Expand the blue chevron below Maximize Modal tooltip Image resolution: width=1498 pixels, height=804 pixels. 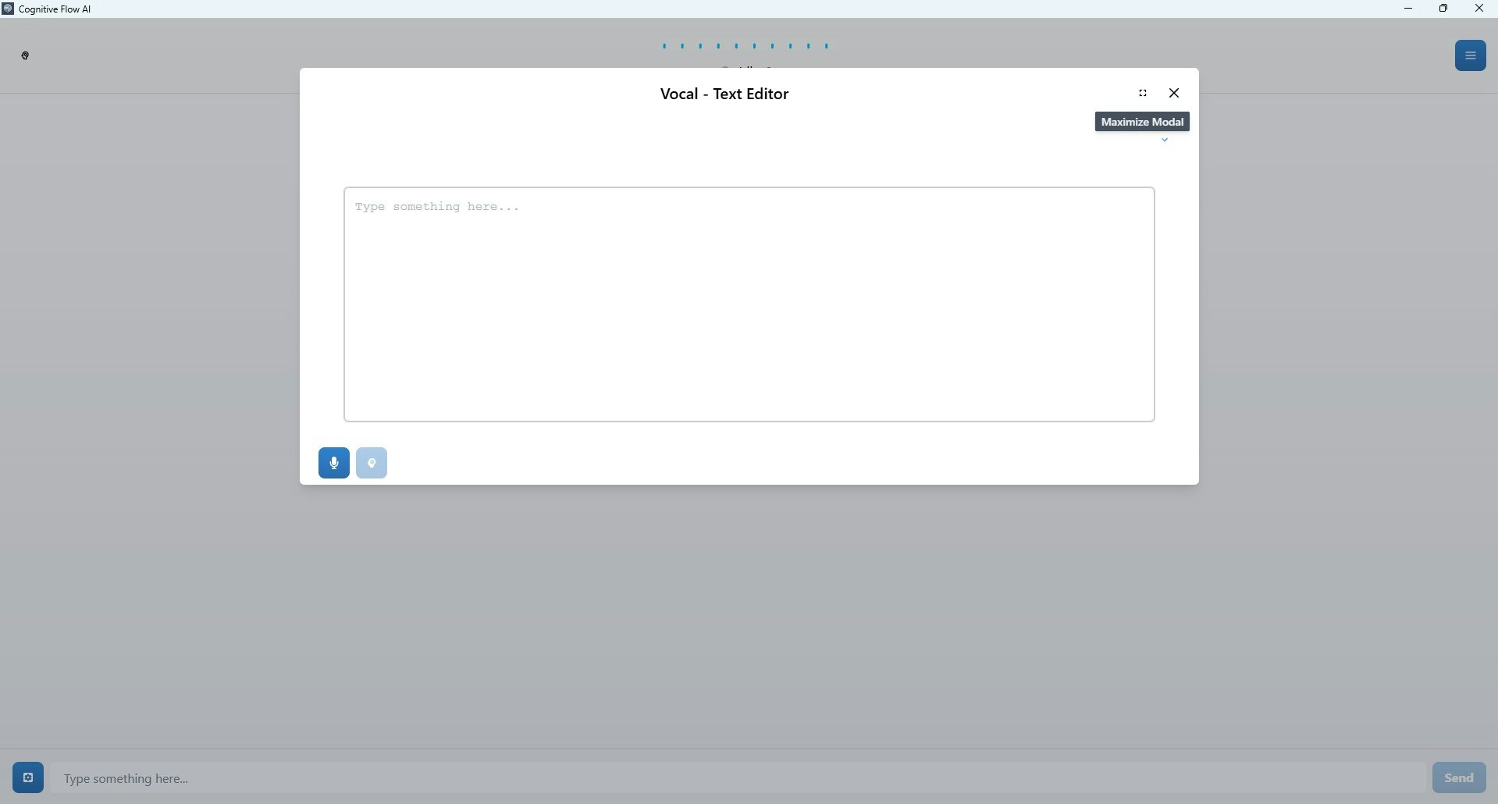[x=1164, y=140]
